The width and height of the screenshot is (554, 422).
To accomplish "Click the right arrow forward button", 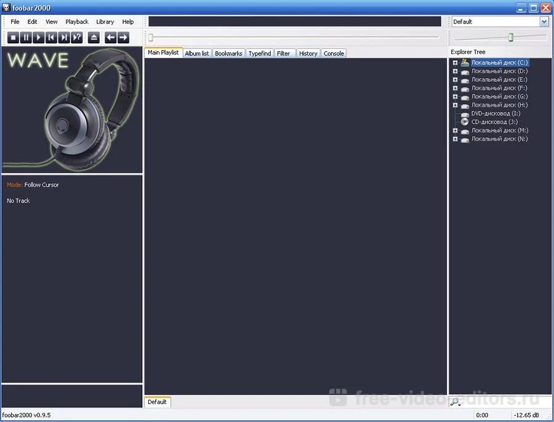I will 123,38.
